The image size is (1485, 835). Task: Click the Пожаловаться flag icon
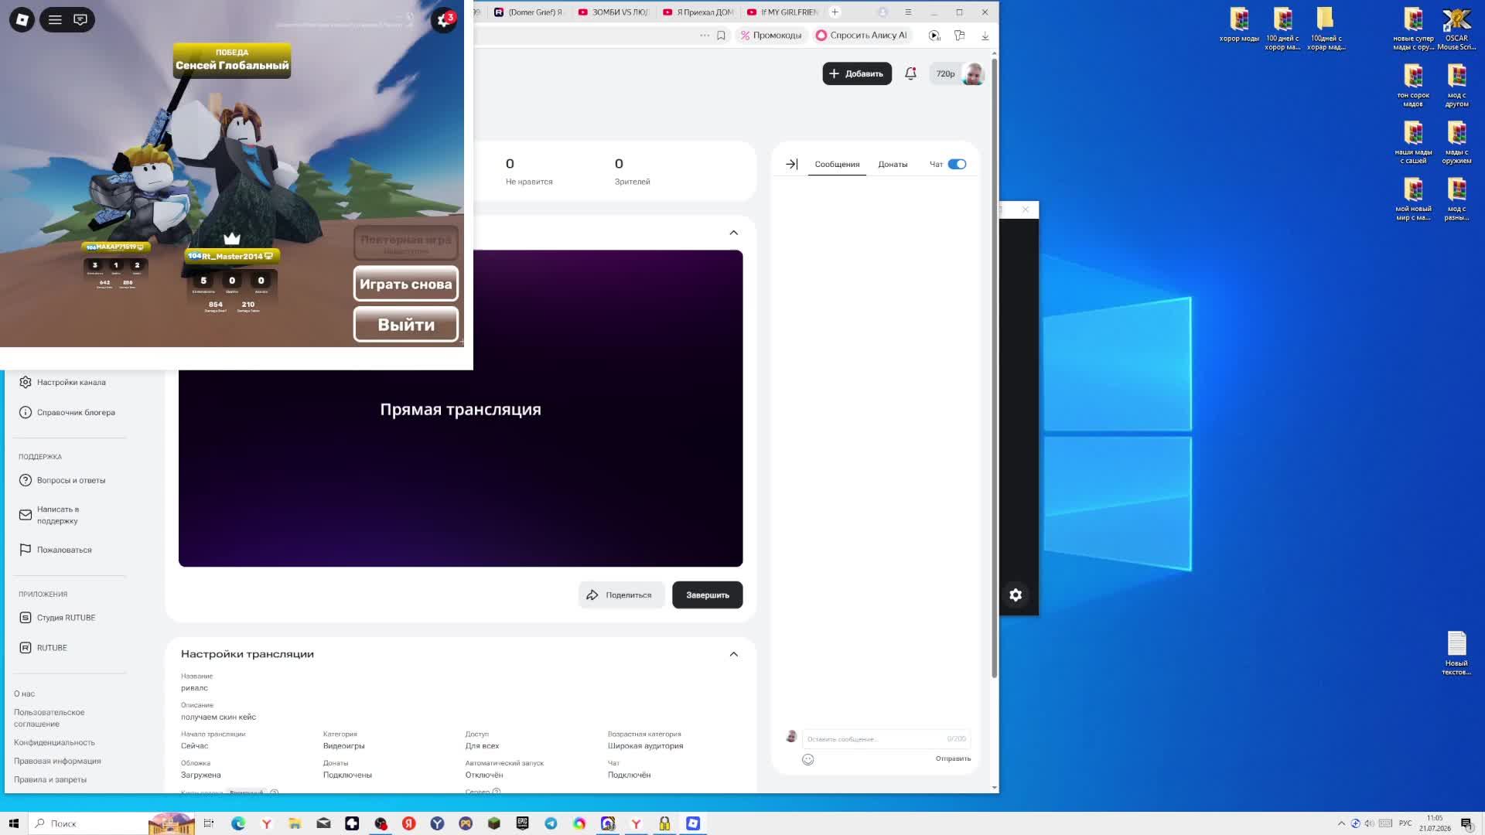click(26, 550)
